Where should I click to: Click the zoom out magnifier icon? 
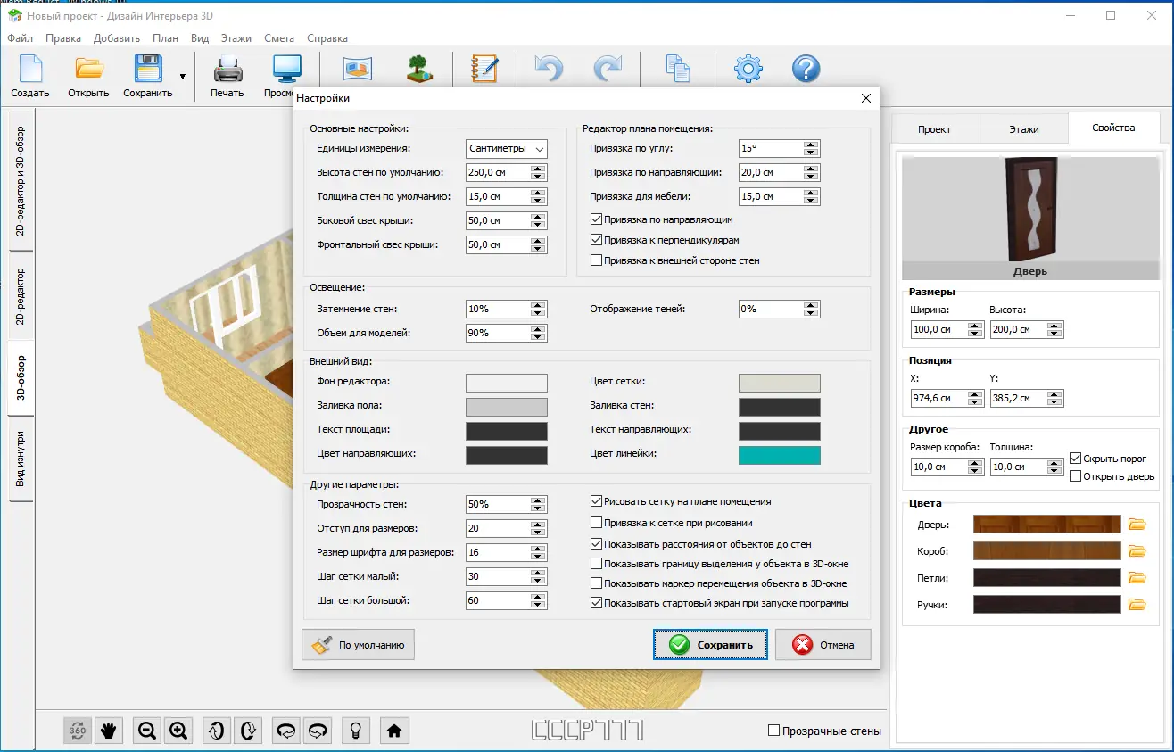pos(147,731)
